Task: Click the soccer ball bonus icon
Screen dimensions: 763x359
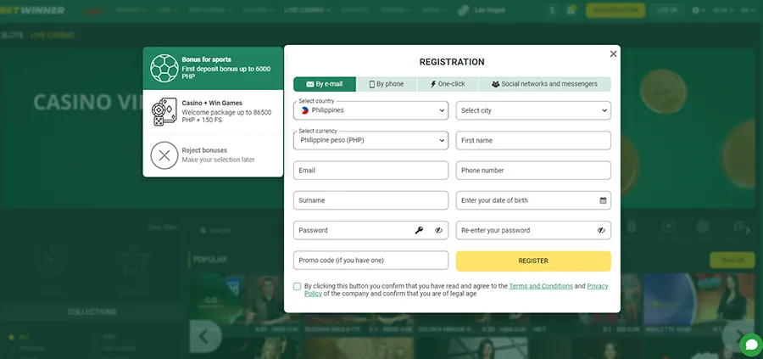Action: pyautogui.click(x=164, y=68)
